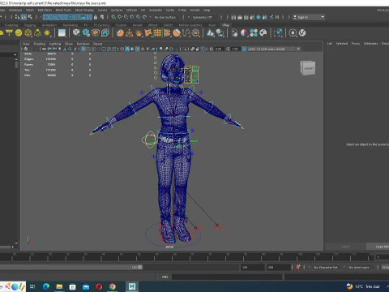Click the lock selection icon in status line

[x=96, y=17]
